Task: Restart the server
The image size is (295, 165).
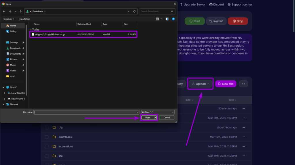Action: pyautogui.click(x=216, y=21)
